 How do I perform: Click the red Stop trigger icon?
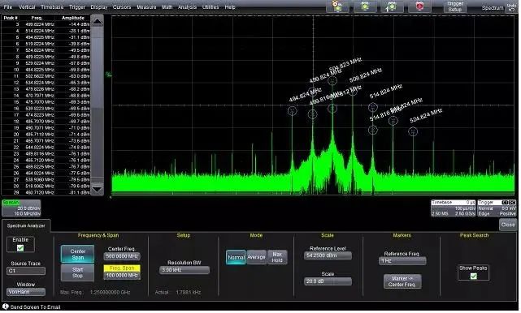point(420,6)
